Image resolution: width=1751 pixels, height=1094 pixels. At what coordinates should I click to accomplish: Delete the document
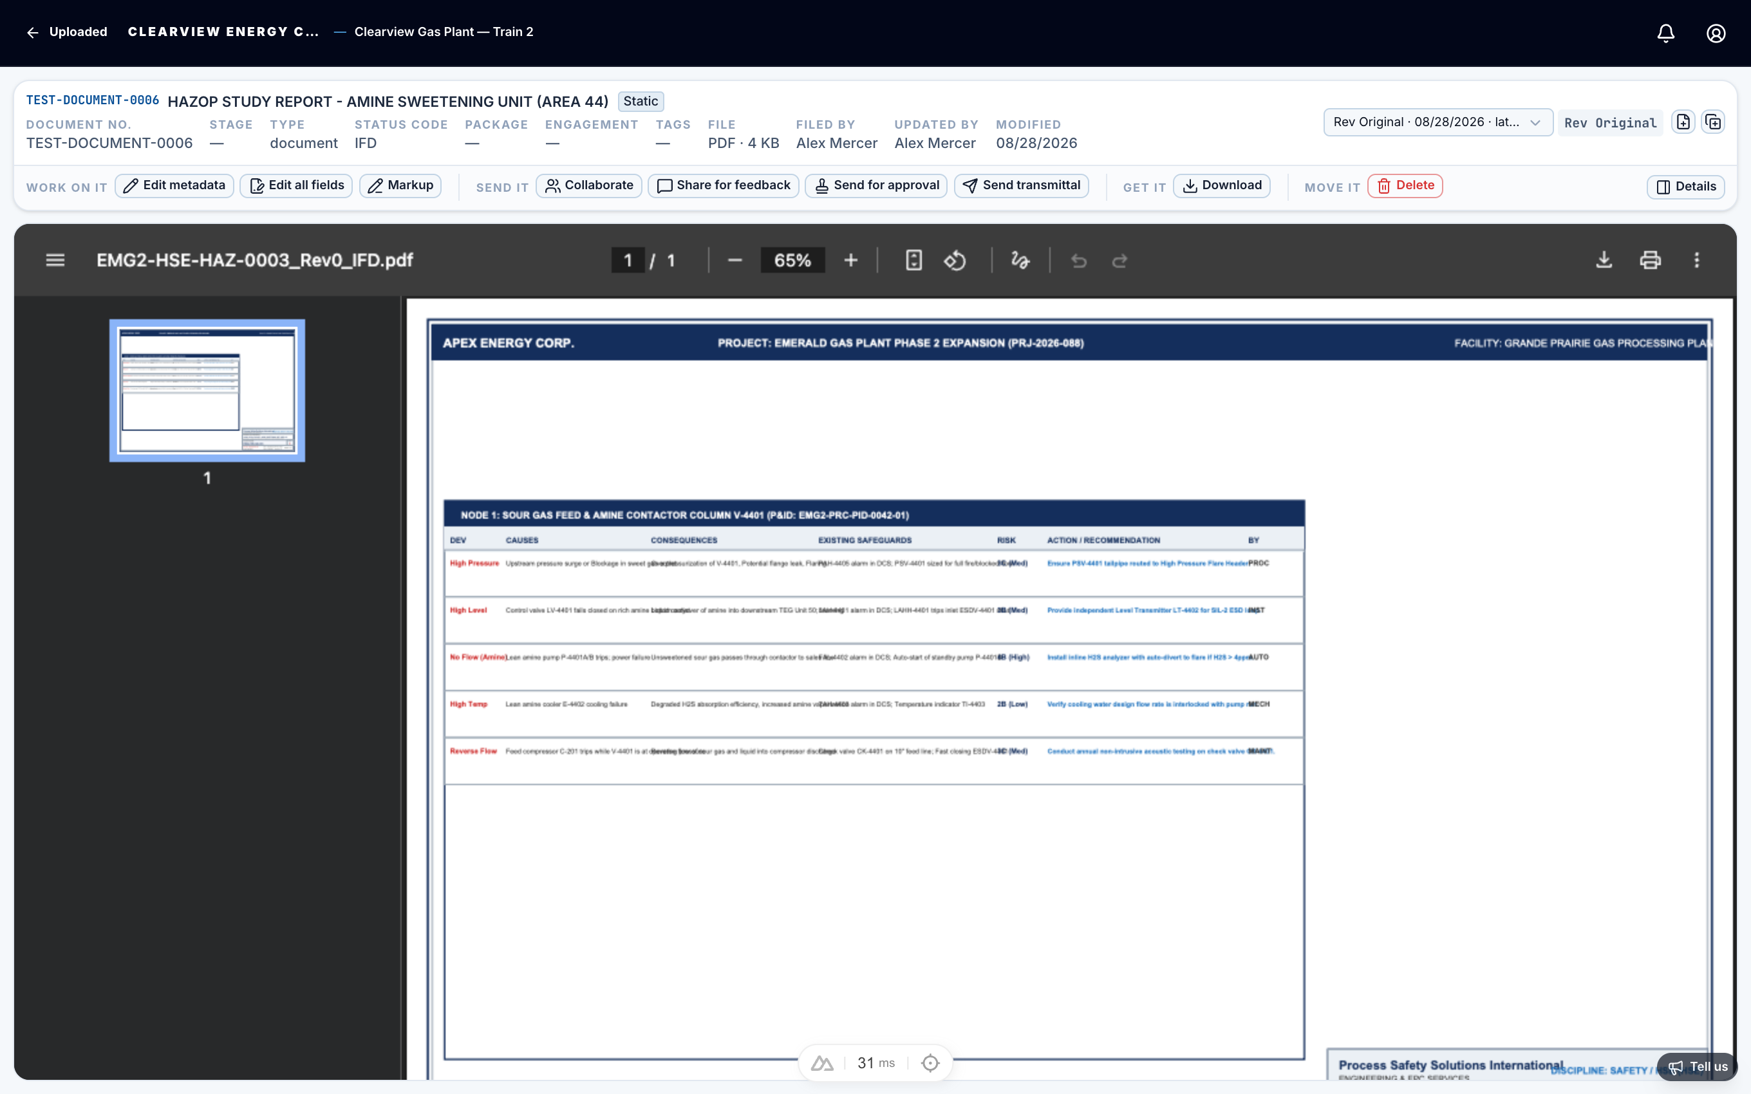1405,186
